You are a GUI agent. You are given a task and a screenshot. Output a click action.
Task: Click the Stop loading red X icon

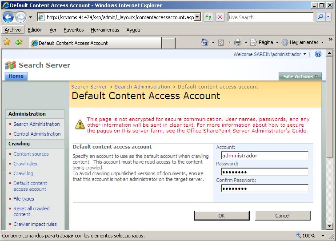pos(220,17)
